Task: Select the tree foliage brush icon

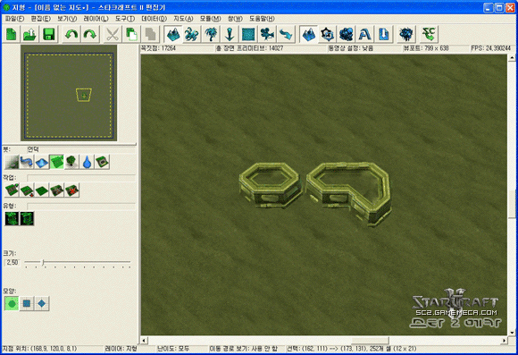Action: point(71,162)
